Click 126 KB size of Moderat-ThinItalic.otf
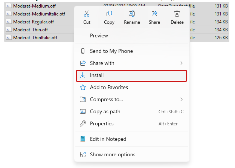The width and height of the screenshot is (235, 168). 221,38
